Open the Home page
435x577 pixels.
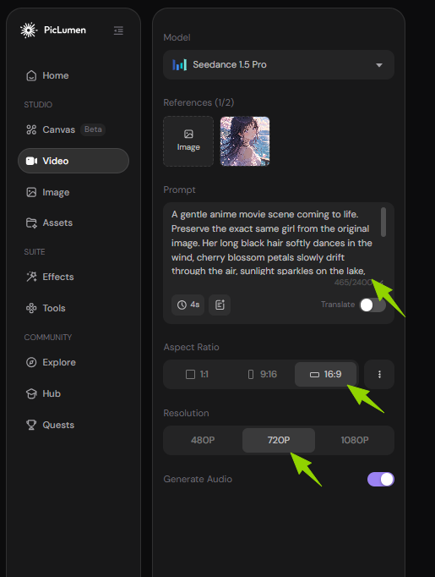(x=73, y=75)
